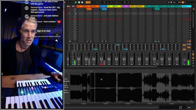The height and width of the screenshot is (110, 196).
Task: Stop the transport with the square Stop button
Action: coord(79,2)
